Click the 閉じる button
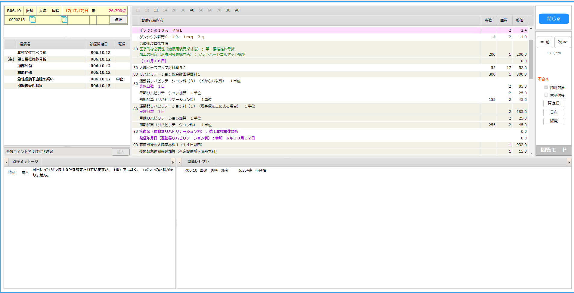Screen dimensions: 574x293 coord(554,19)
